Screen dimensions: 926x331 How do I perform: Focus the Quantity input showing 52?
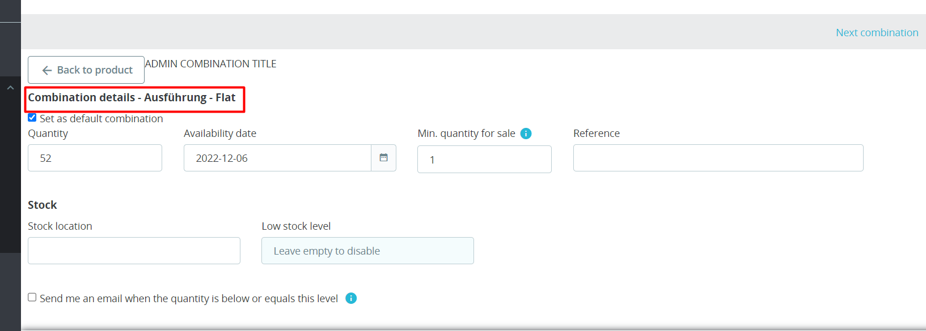point(95,158)
